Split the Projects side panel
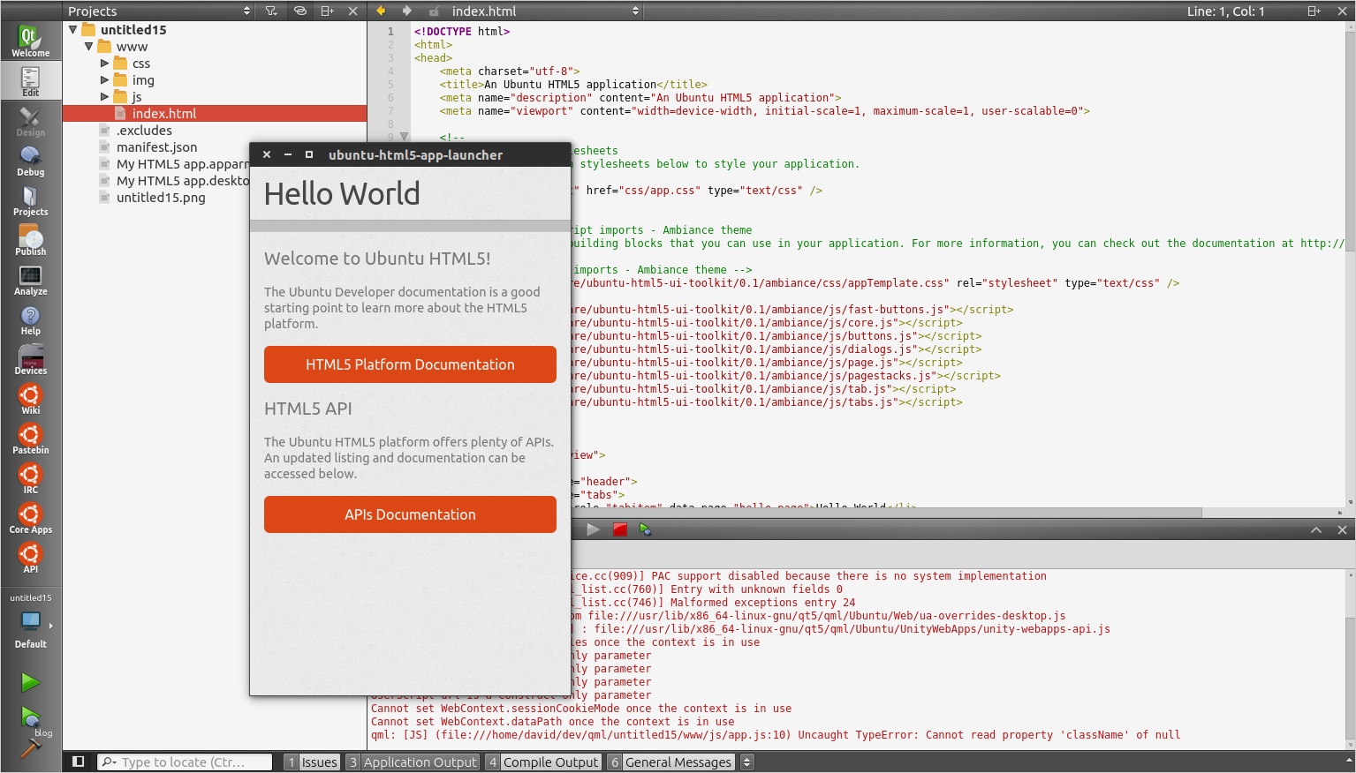This screenshot has height=773, width=1356. click(x=327, y=11)
